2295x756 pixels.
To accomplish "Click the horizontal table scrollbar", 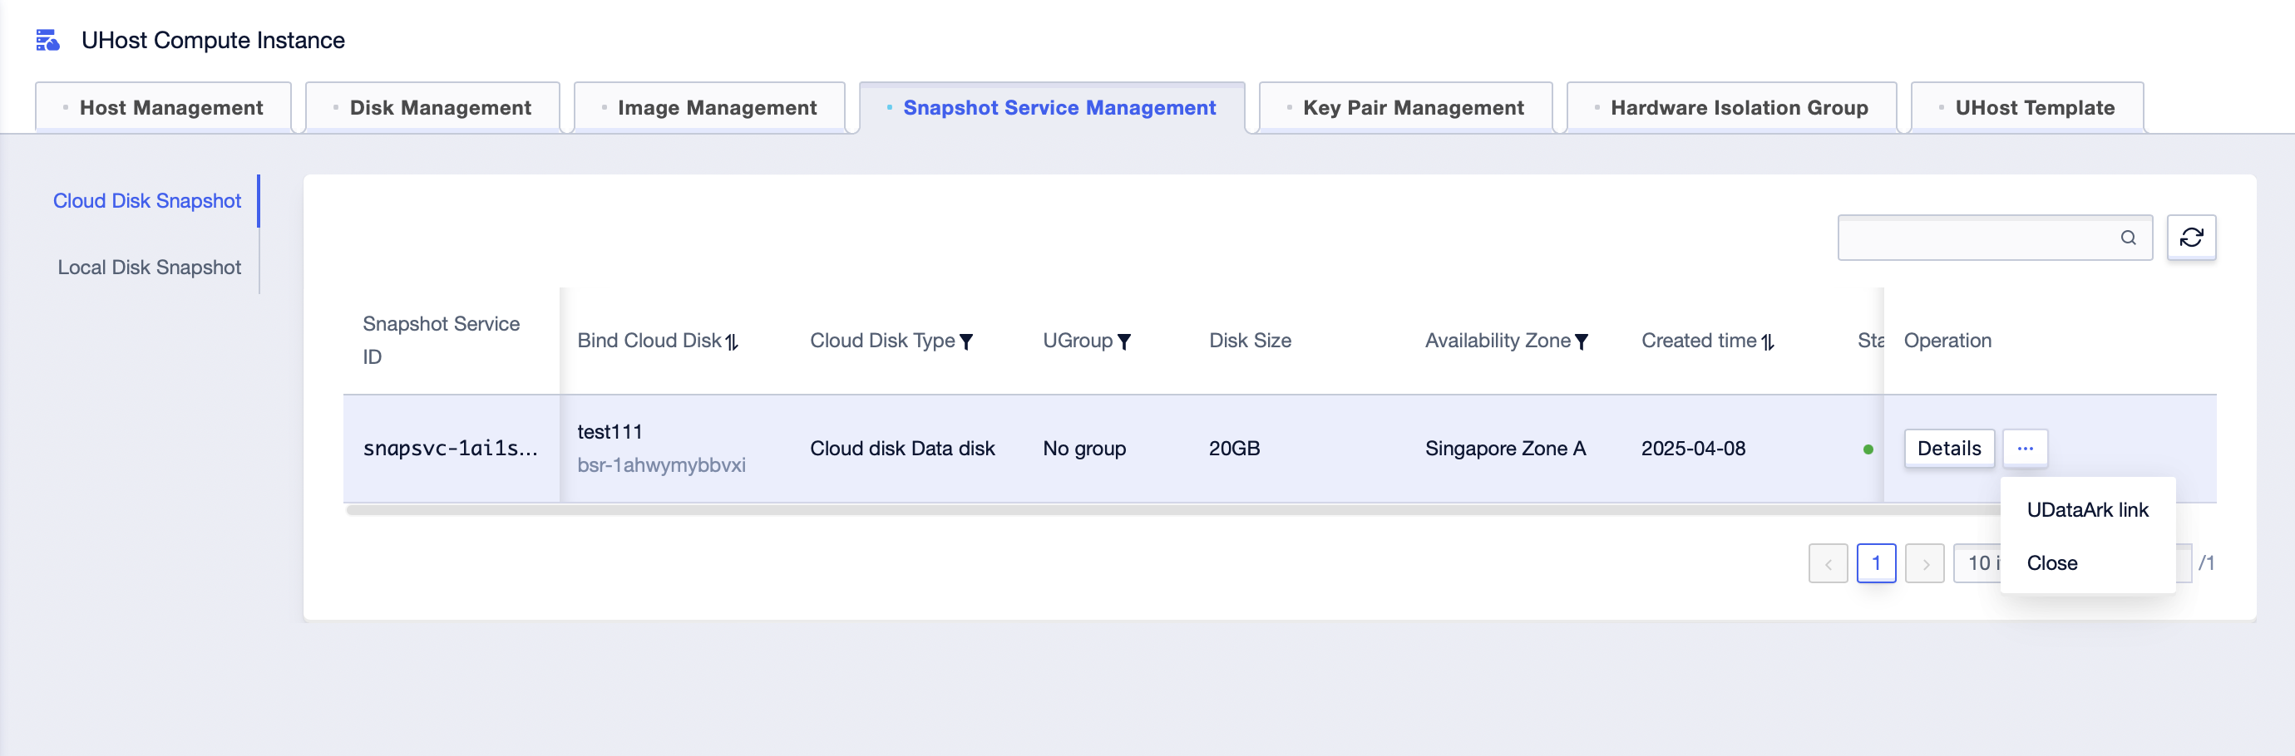I will coord(1172,510).
